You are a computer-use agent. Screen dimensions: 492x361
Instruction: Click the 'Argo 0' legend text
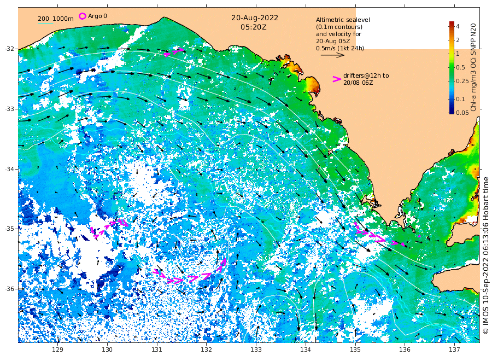(97, 16)
